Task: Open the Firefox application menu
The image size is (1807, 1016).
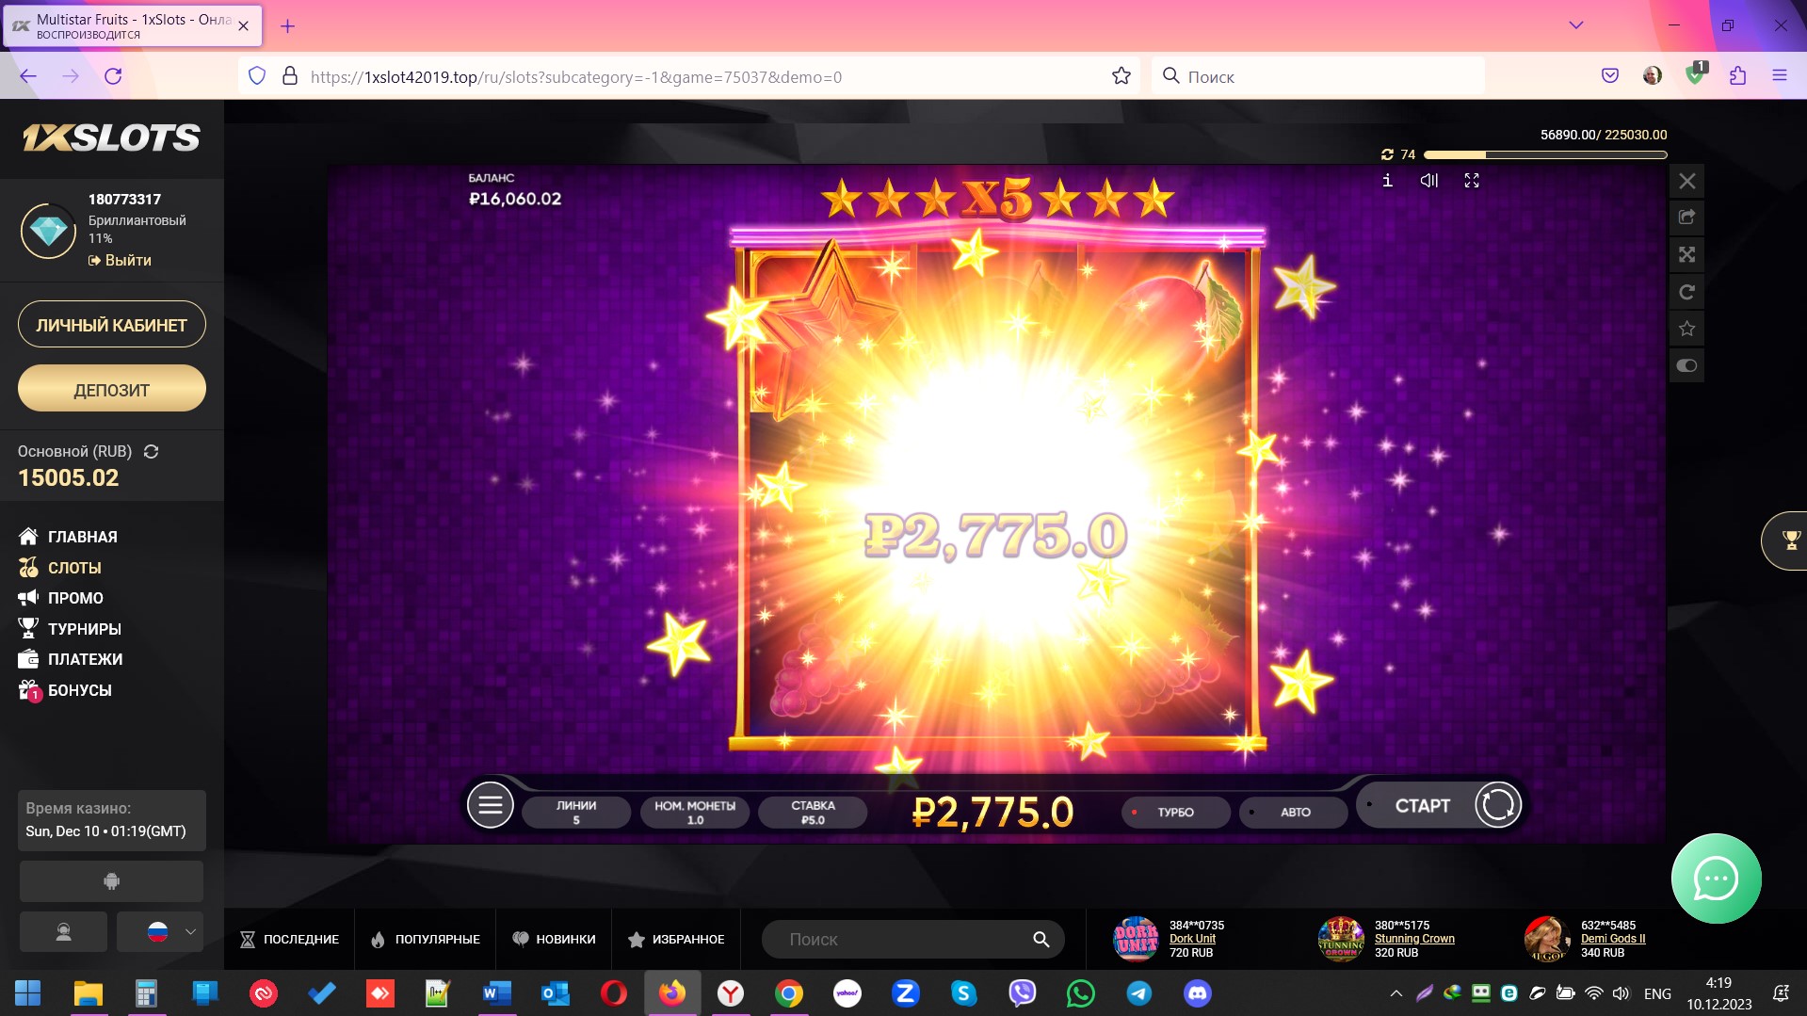Action: 1779,76
